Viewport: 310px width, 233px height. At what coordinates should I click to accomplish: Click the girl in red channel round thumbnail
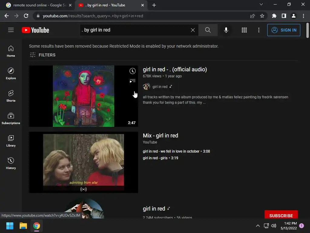click(84, 208)
